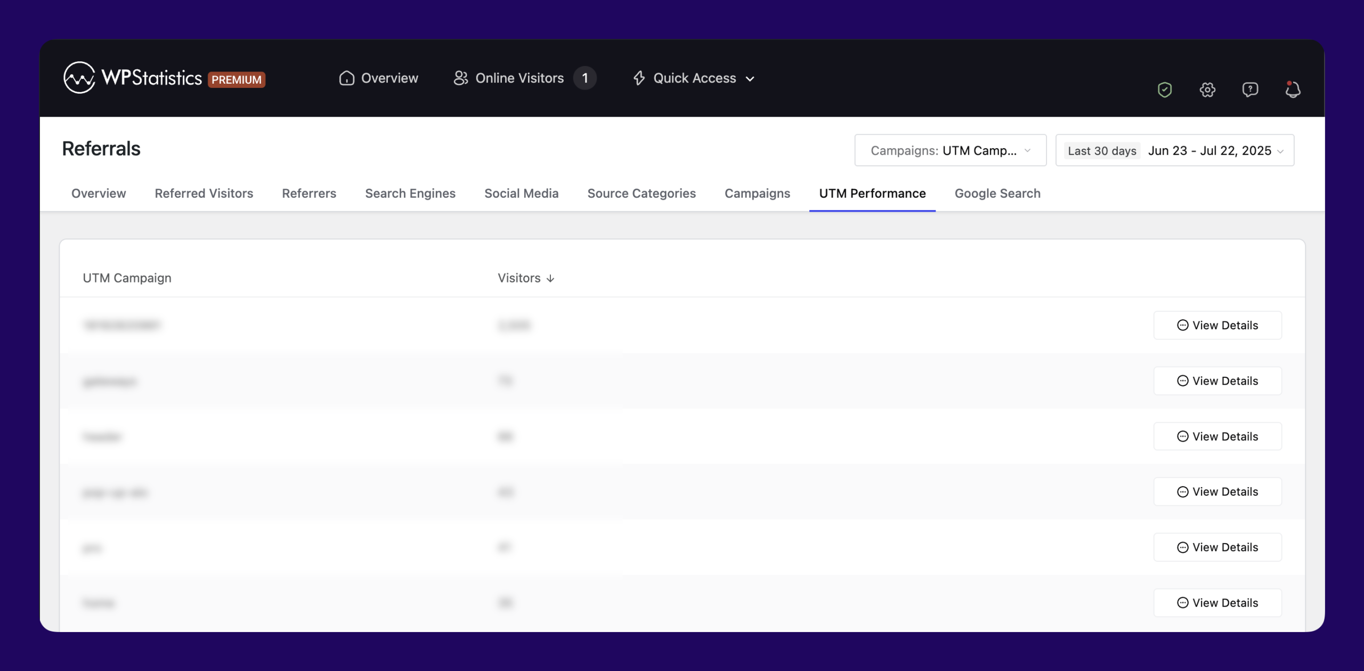Expand the Quick Access menu
This screenshot has width=1364, height=671.
[x=694, y=78]
